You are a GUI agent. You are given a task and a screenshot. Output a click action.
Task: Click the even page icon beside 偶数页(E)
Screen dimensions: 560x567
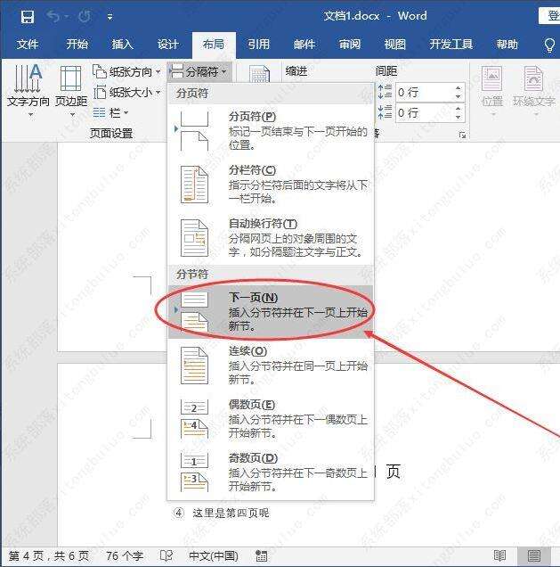[x=194, y=419]
